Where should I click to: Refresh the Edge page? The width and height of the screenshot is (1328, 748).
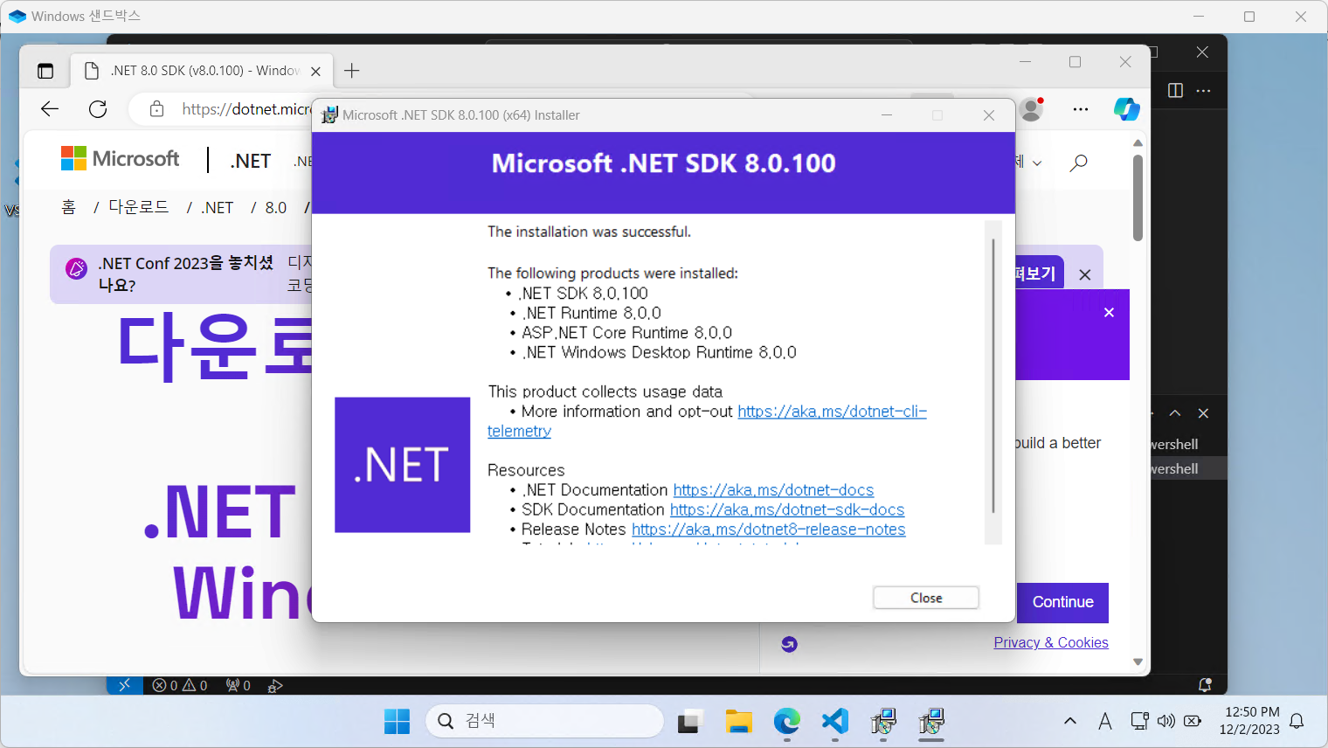(98, 108)
